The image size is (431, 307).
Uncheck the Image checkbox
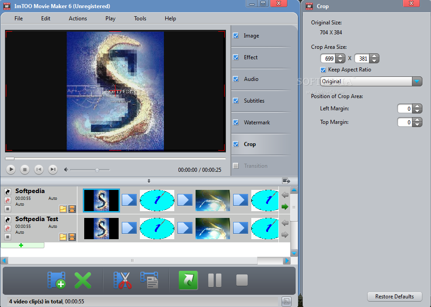click(235, 35)
